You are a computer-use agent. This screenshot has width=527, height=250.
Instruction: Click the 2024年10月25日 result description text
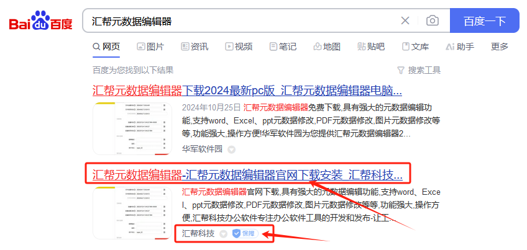(311, 120)
